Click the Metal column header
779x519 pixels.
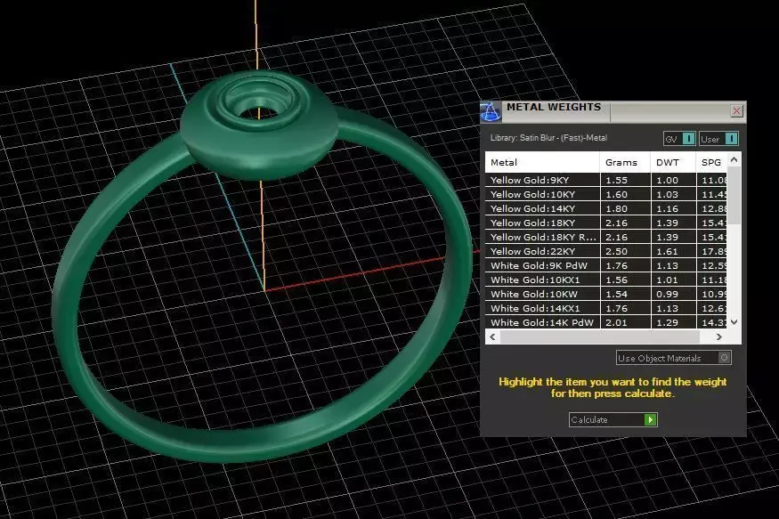(542, 162)
